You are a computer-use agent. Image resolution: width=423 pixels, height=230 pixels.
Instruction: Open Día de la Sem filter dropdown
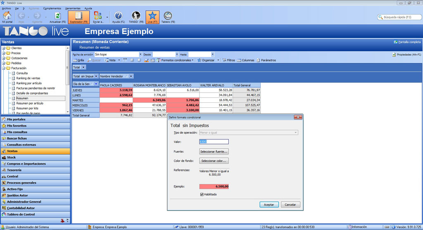click(x=96, y=84)
